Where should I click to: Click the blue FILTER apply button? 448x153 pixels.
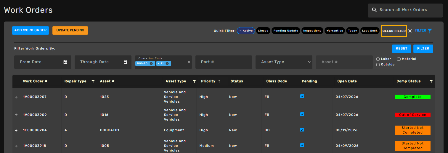point(423,49)
